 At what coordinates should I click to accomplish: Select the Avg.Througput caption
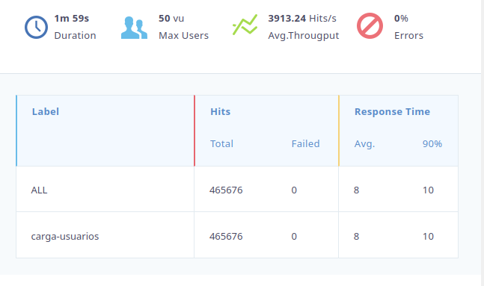click(x=304, y=36)
